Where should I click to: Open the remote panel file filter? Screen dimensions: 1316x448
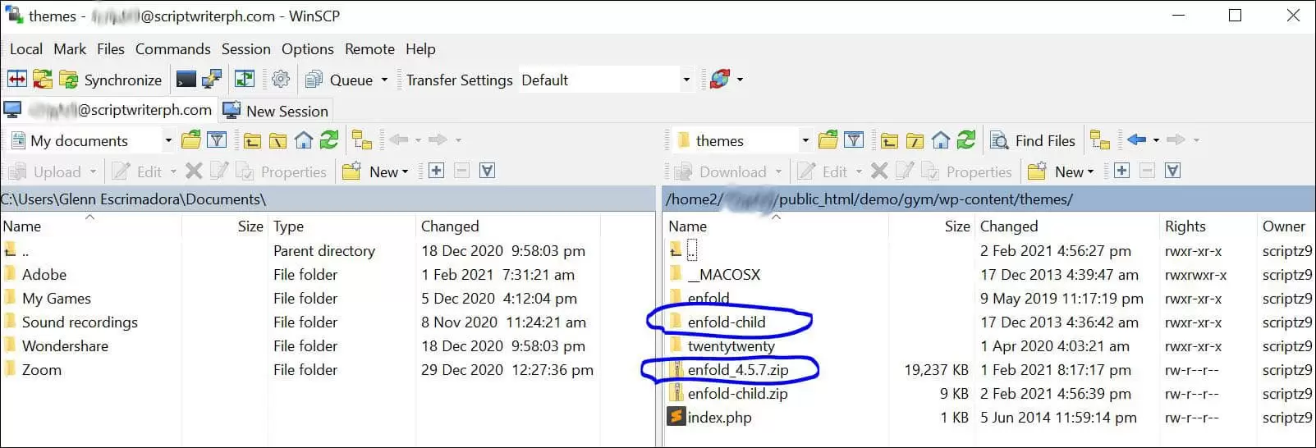tap(854, 140)
